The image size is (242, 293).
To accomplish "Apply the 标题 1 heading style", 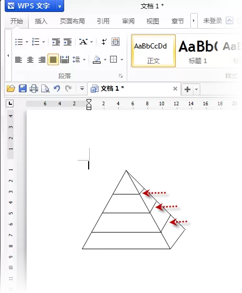I will [x=198, y=51].
